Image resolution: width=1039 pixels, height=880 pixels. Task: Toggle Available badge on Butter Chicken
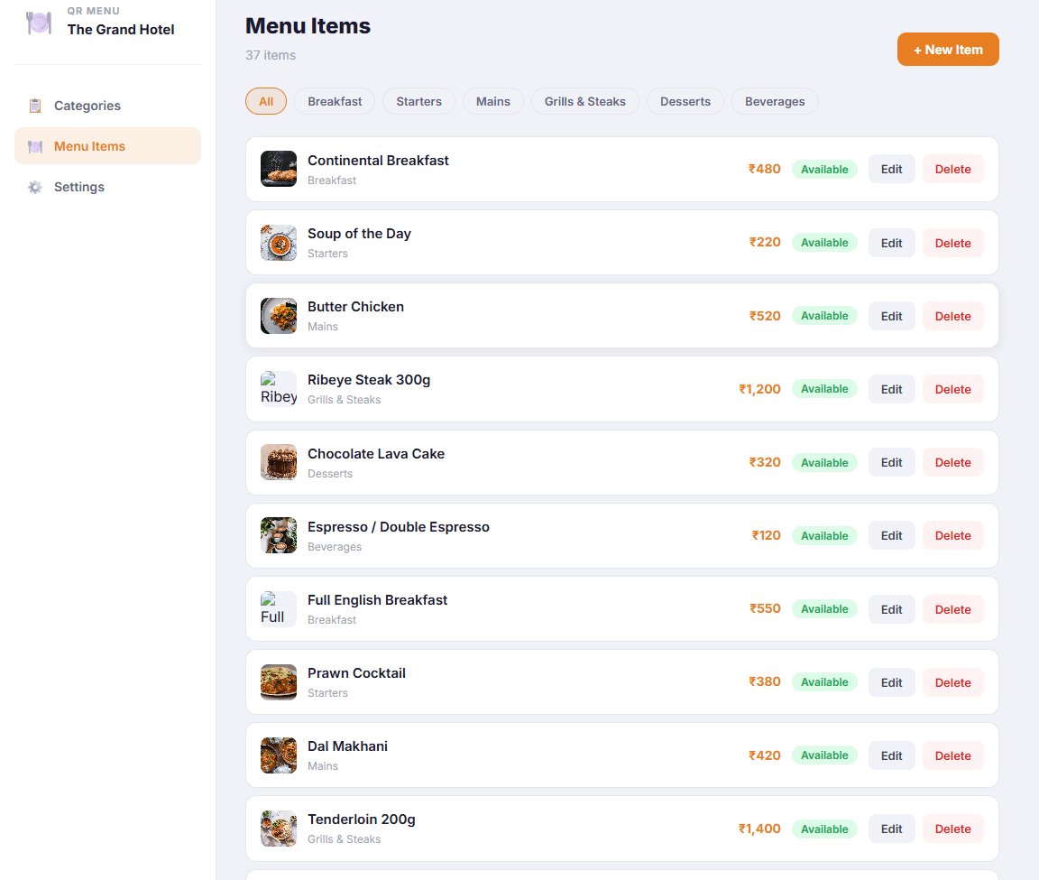tap(824, 316)
